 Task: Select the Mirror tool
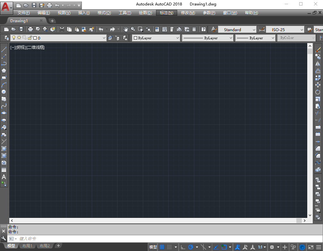pyautogui.click(x=318, y=64)
